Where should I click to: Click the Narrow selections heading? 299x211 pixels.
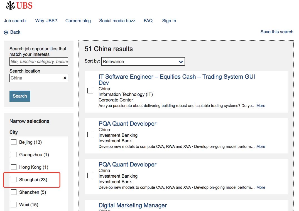tap(29, 121)
